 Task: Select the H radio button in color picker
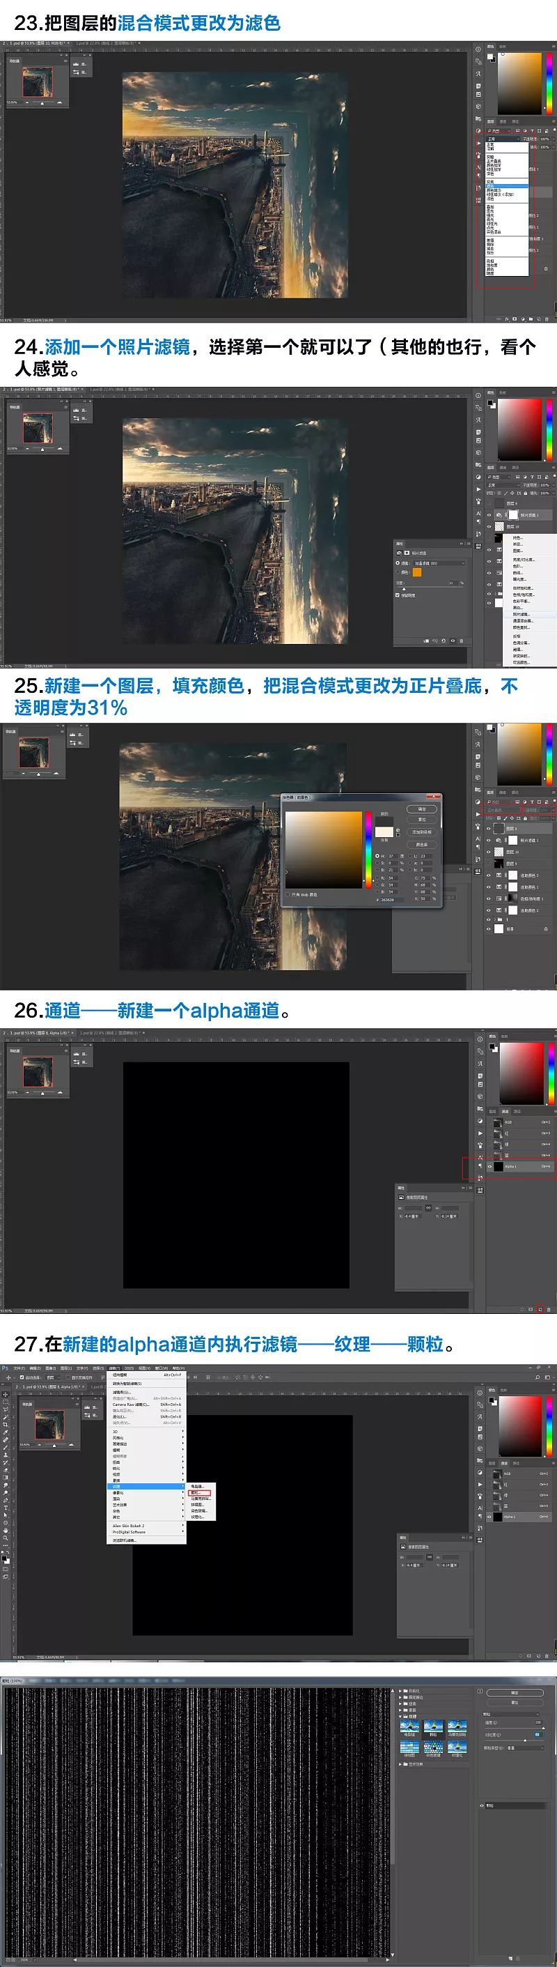376,856
